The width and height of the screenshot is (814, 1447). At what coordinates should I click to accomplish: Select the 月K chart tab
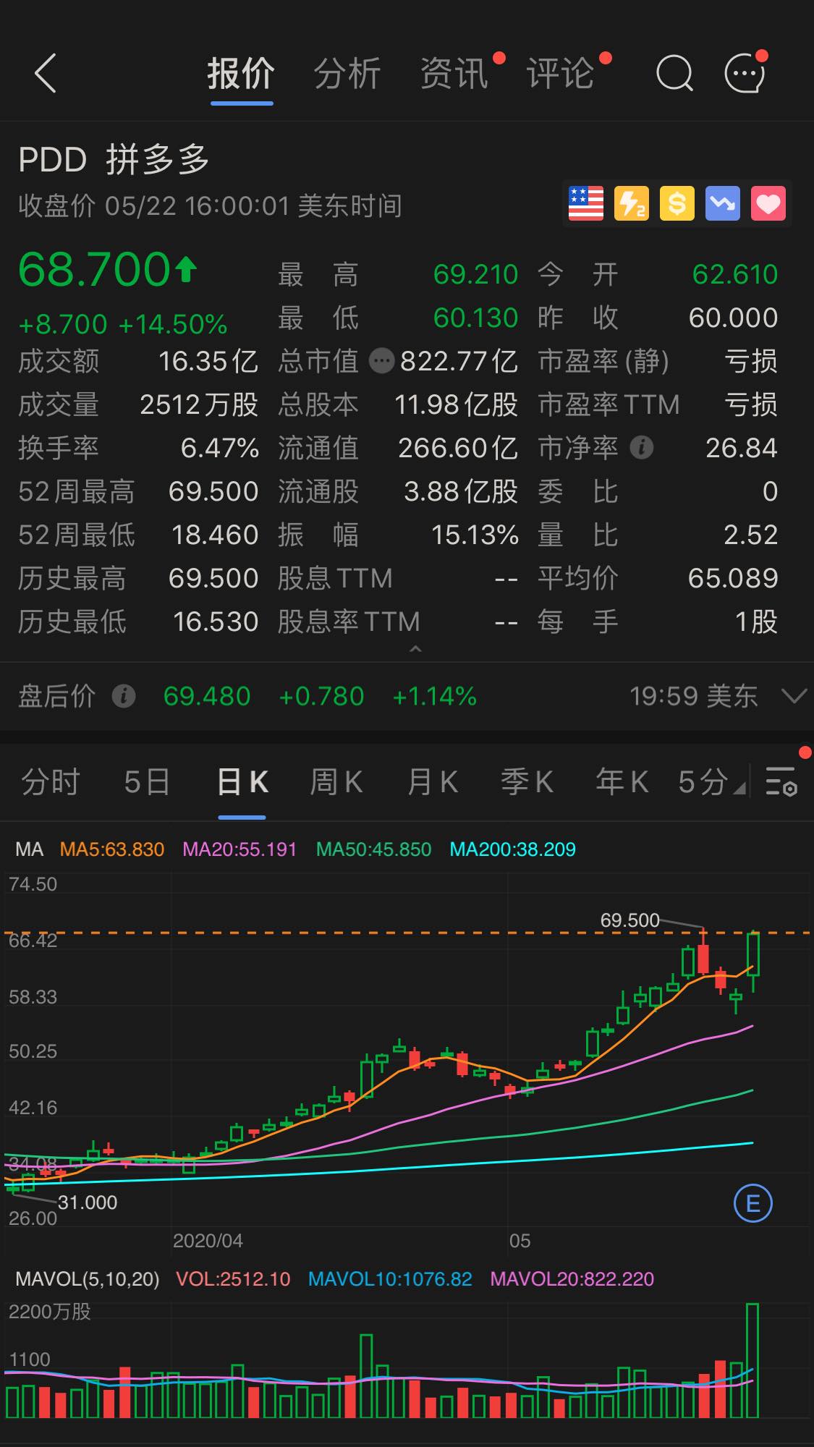point(432,782)
